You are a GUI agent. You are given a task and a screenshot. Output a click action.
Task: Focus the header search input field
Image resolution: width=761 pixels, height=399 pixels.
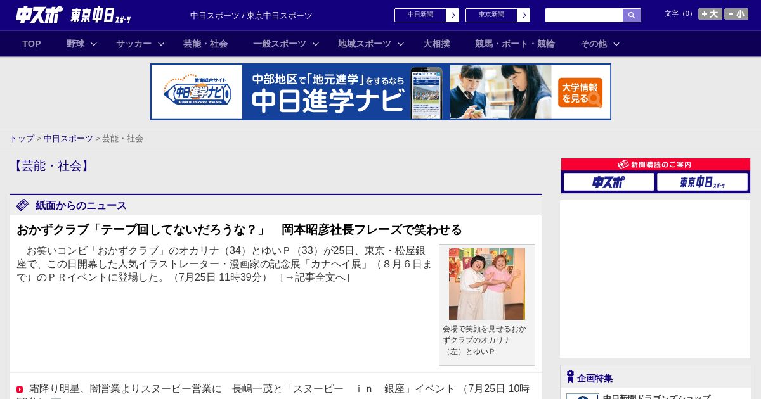pos(584,15)
